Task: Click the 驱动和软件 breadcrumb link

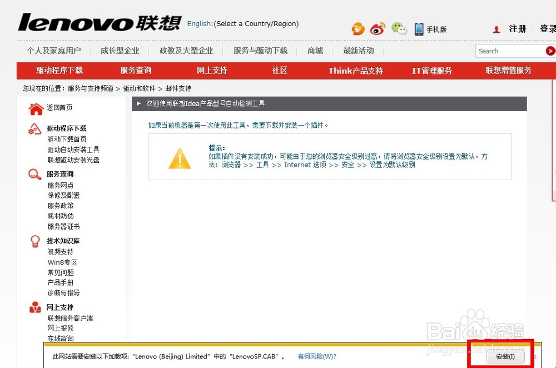Action: tap(140, 88)
